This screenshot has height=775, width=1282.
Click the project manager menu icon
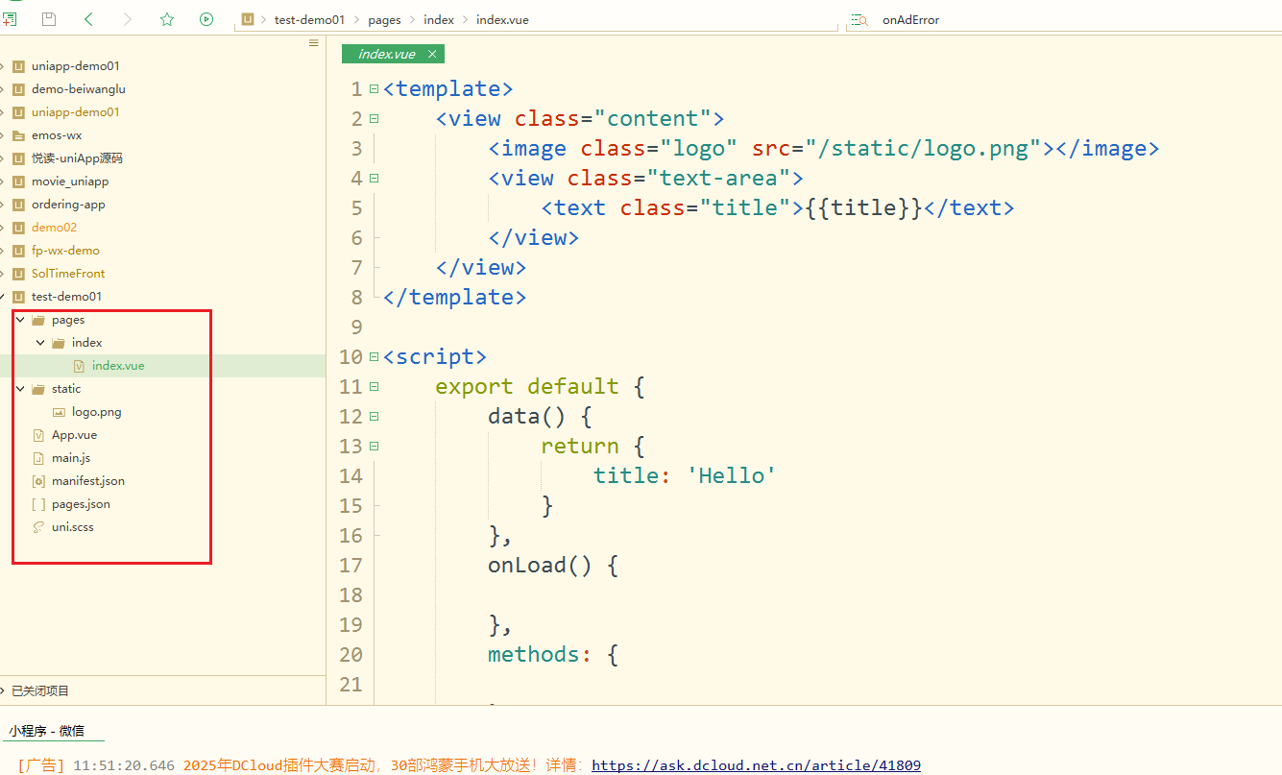click(313, 43)
